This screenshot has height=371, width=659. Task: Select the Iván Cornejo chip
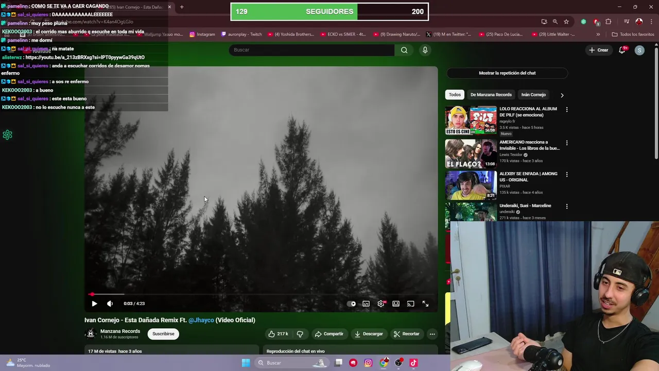point(533,95)
